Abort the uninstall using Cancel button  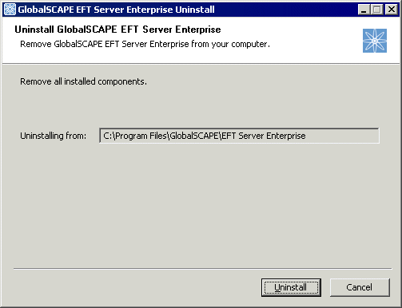pyautogui.click(x=360, y=287)
